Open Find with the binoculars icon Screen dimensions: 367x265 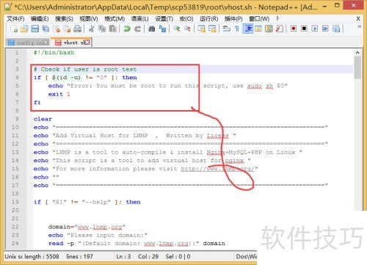click(152, 29)
